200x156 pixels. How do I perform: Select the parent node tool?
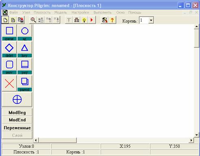click(x=25, y=83)
